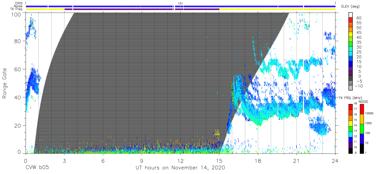Screen dimensions: 377x174
Task: Click the NOISE legend label '10000'
Action: point(370,113)
